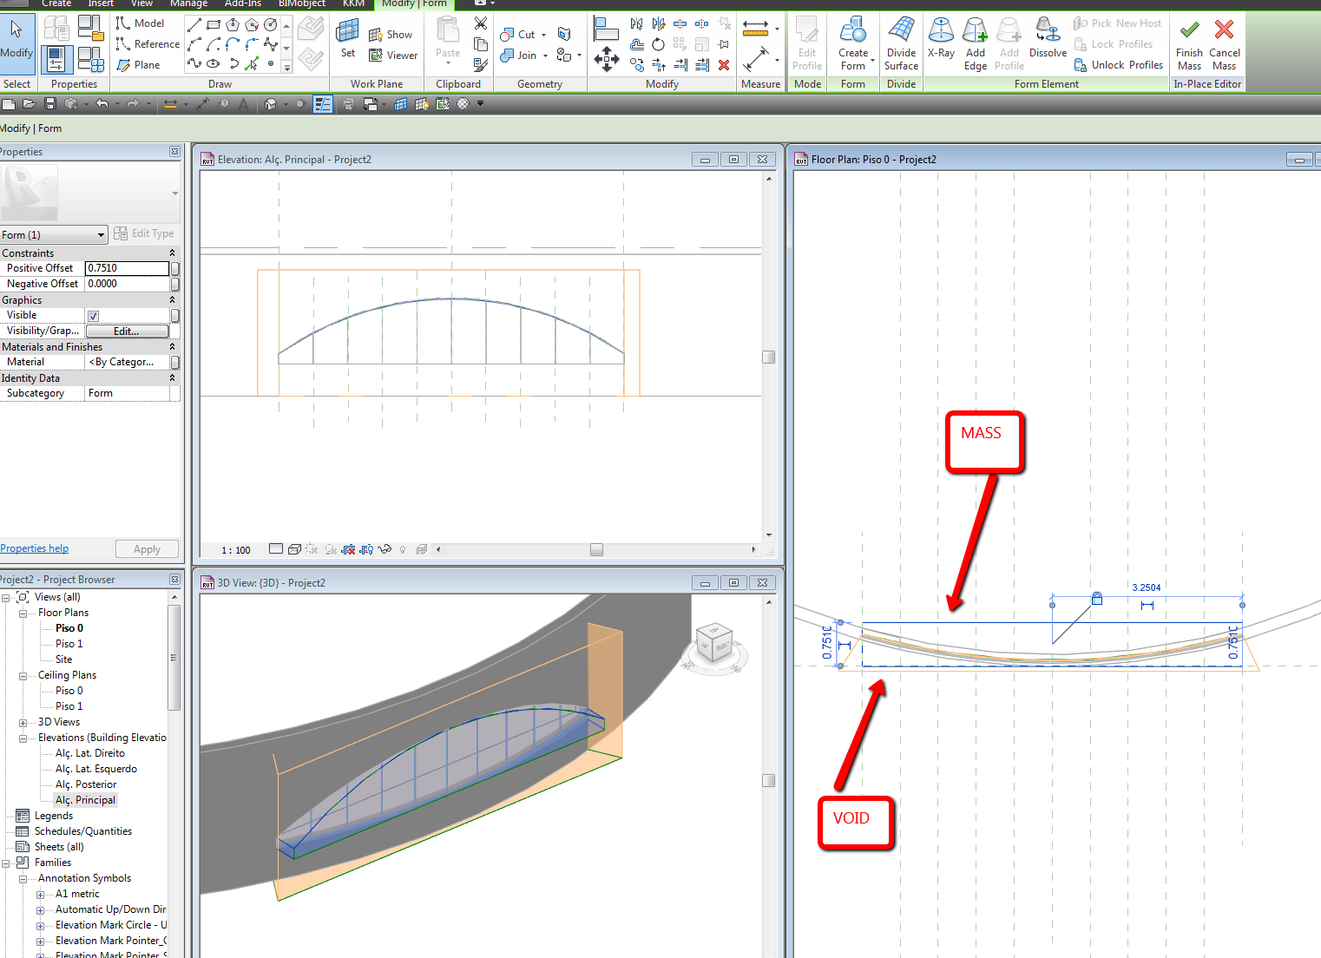
Task: Open the Form (1) type selector dropdown
Action: pos(101,235)
